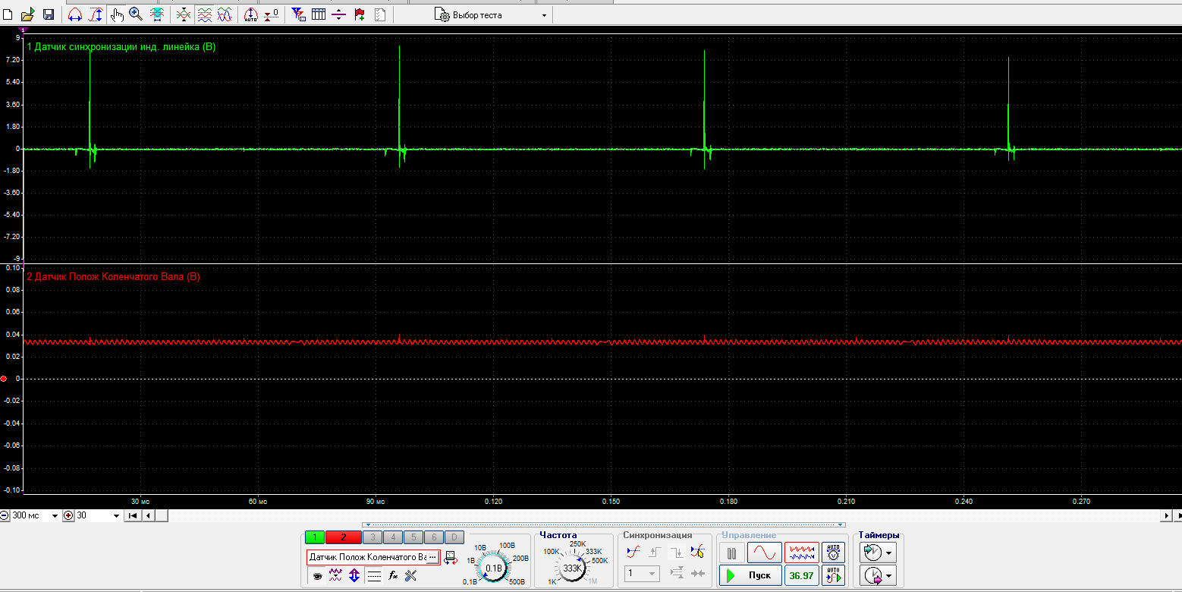
Task: Click the greyed checklist document icon
Action: click(x=379, y=15)
